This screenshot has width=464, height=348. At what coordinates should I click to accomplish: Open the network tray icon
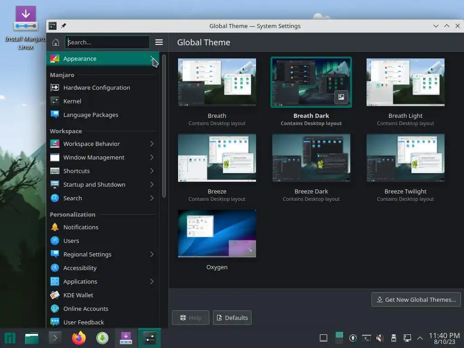pos(407,338)
